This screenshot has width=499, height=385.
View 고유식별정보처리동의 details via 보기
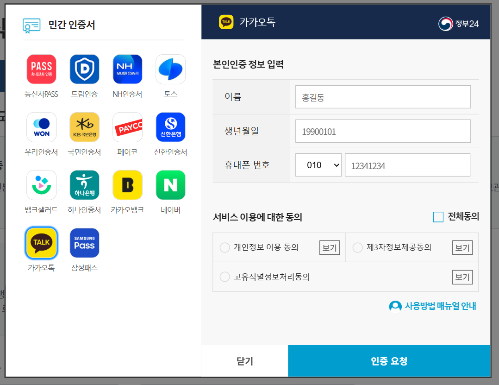point(462,277)
